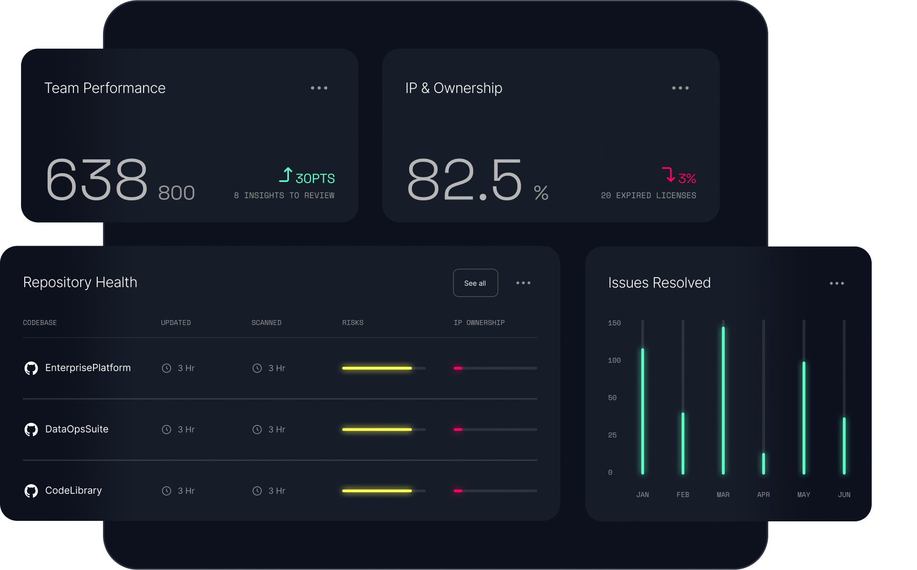Click the See all button
This screenshot has height=570, width=917.
pos(475,283)
